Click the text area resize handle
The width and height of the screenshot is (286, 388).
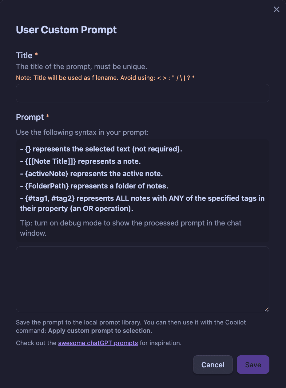tap(266, 309)
